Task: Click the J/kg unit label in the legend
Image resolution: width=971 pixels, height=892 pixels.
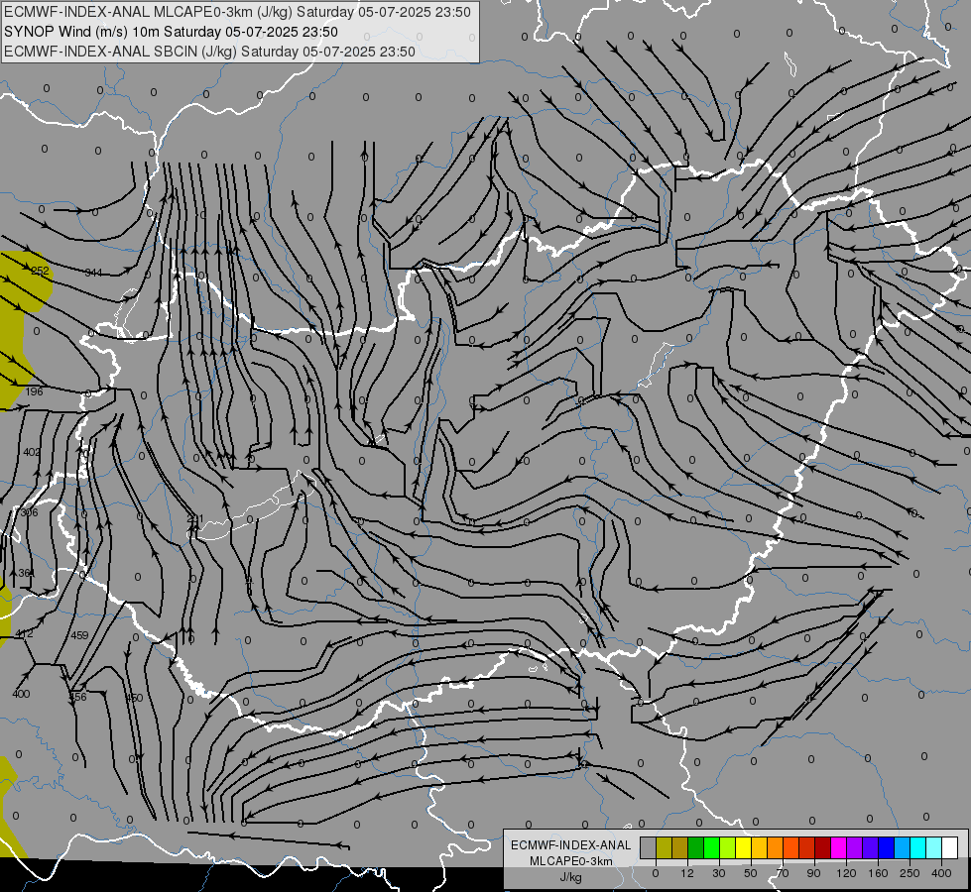Action: pyautogui.click(x=570, y=877)
